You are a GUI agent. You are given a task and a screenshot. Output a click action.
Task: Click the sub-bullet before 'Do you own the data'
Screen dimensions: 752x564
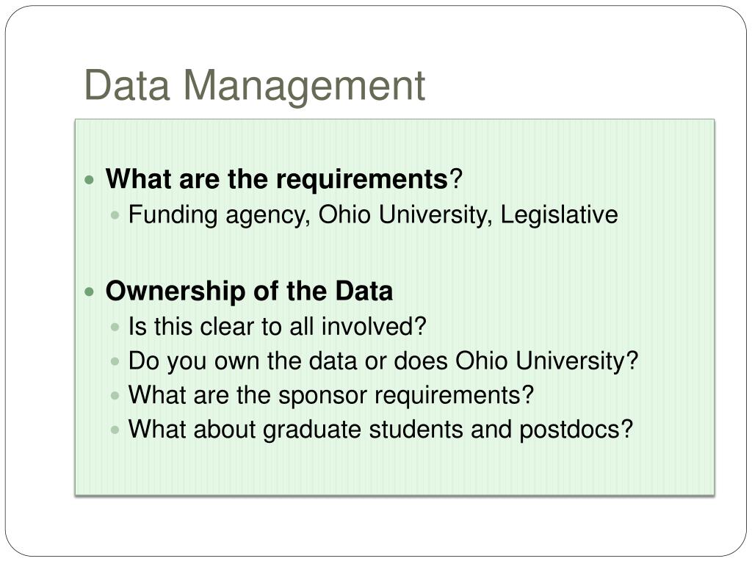[115, 361]
